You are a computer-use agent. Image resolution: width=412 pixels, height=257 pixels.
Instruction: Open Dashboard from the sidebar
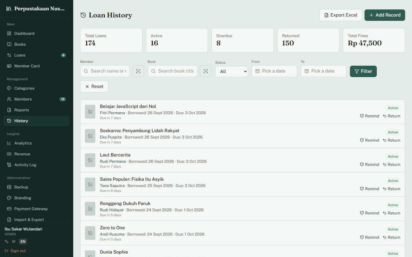coord(36,33)
